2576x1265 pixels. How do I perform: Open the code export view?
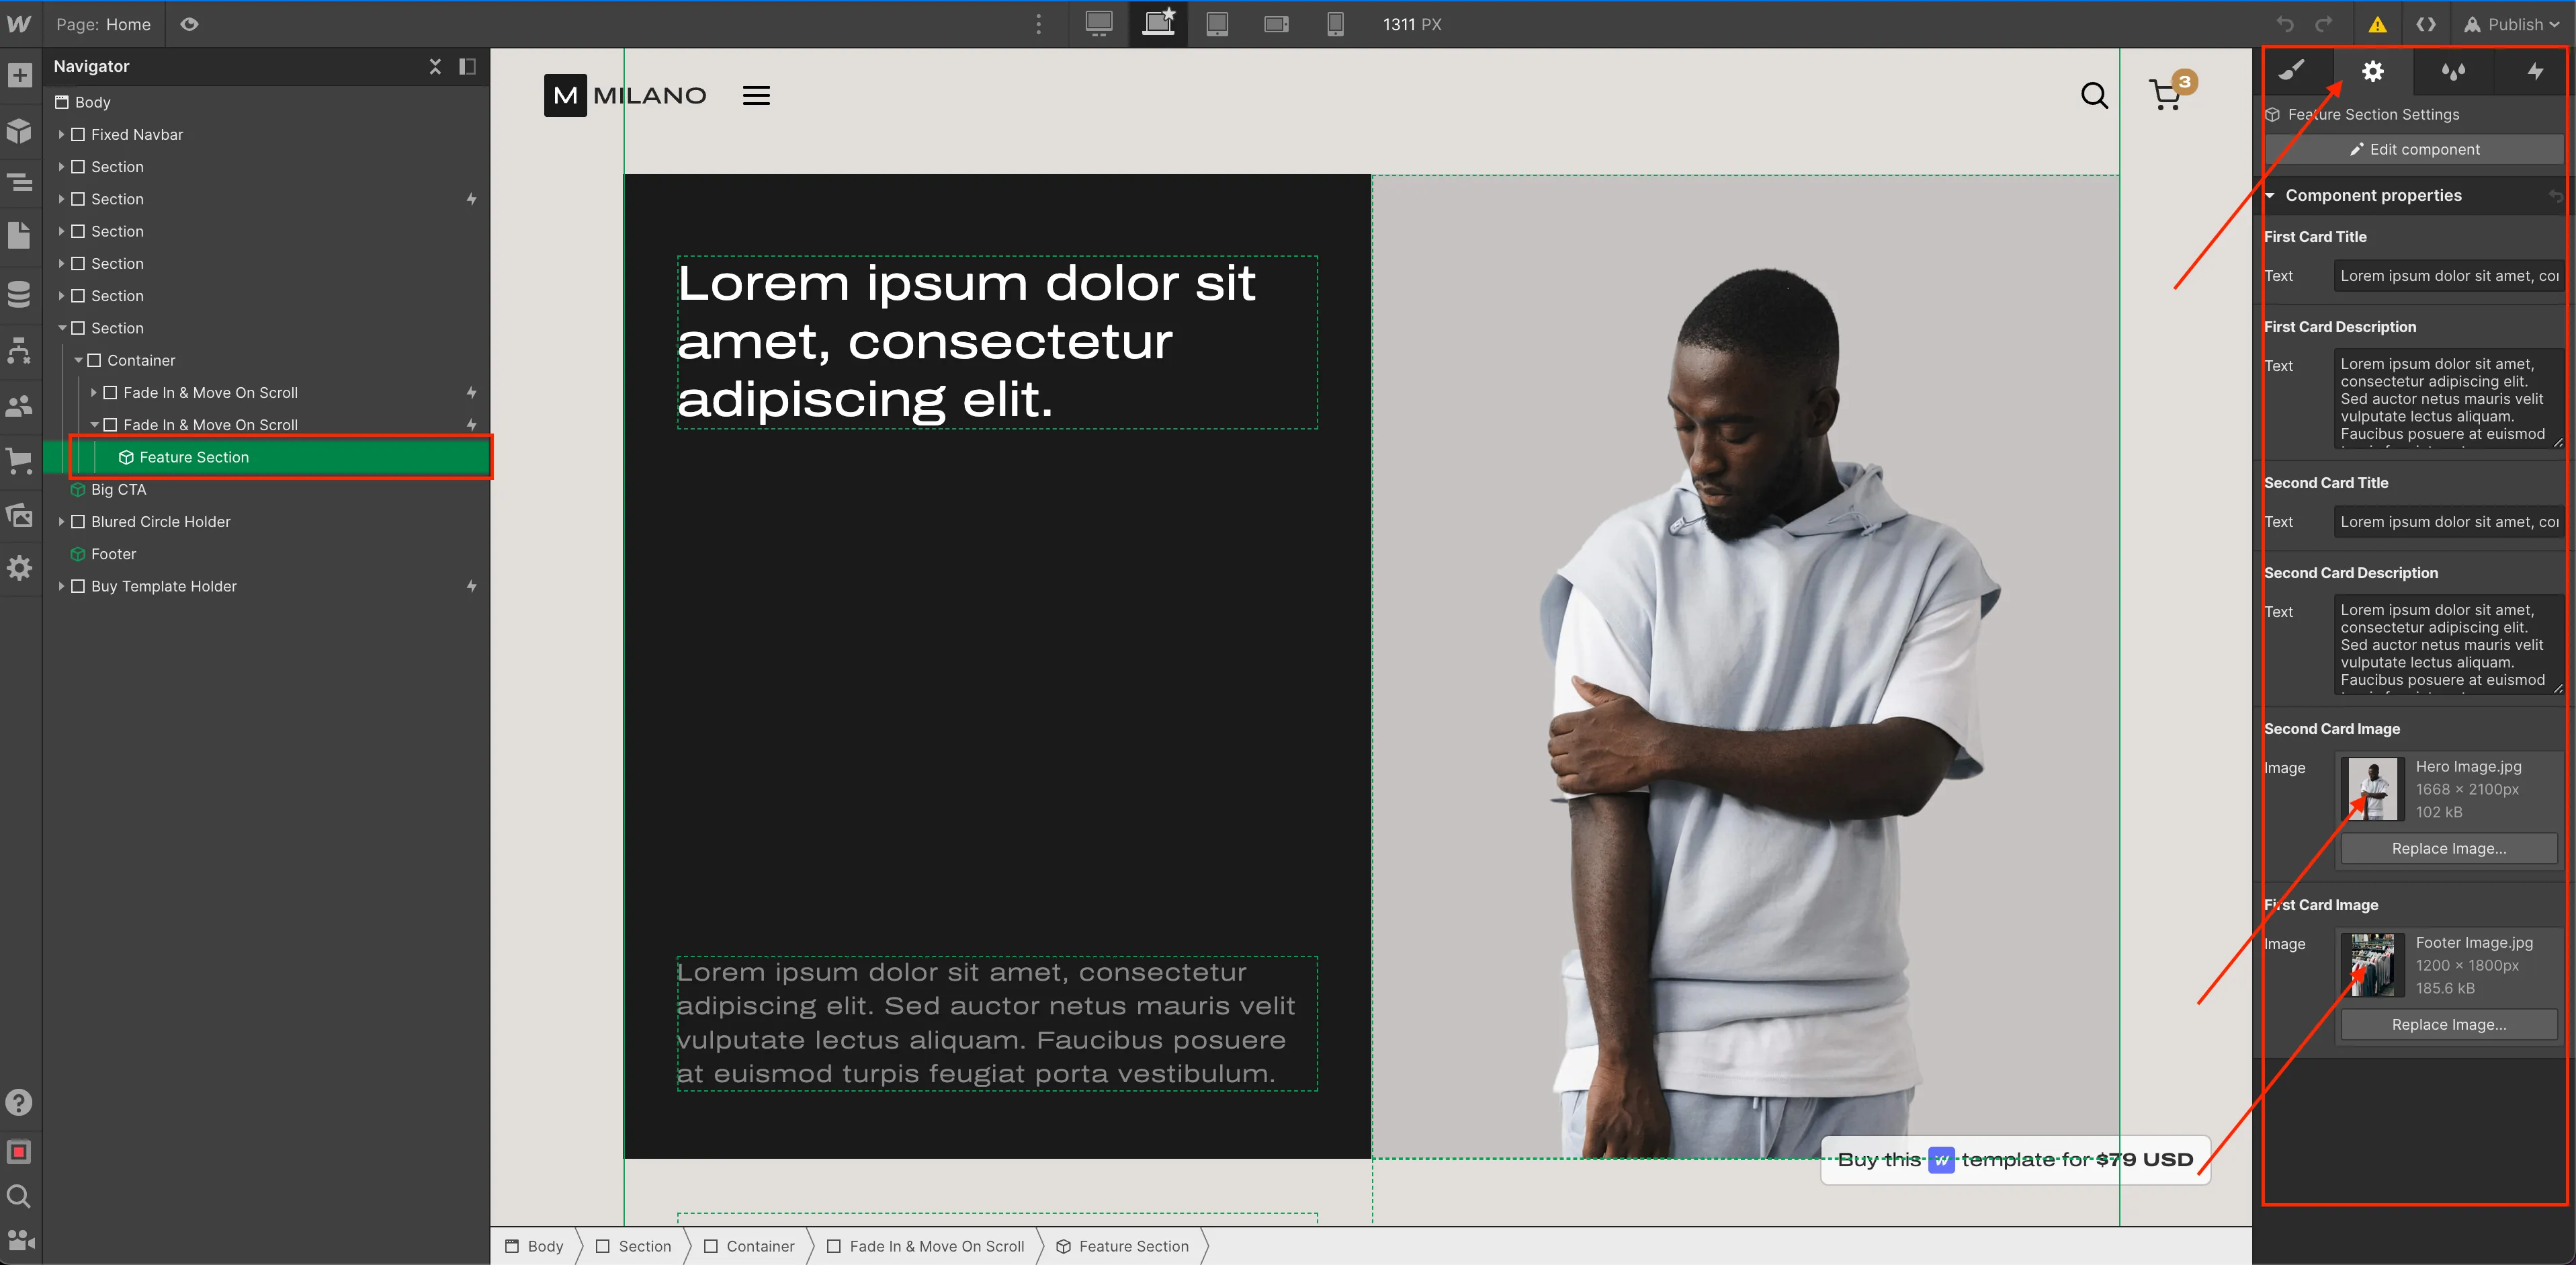coord(2427,24)
